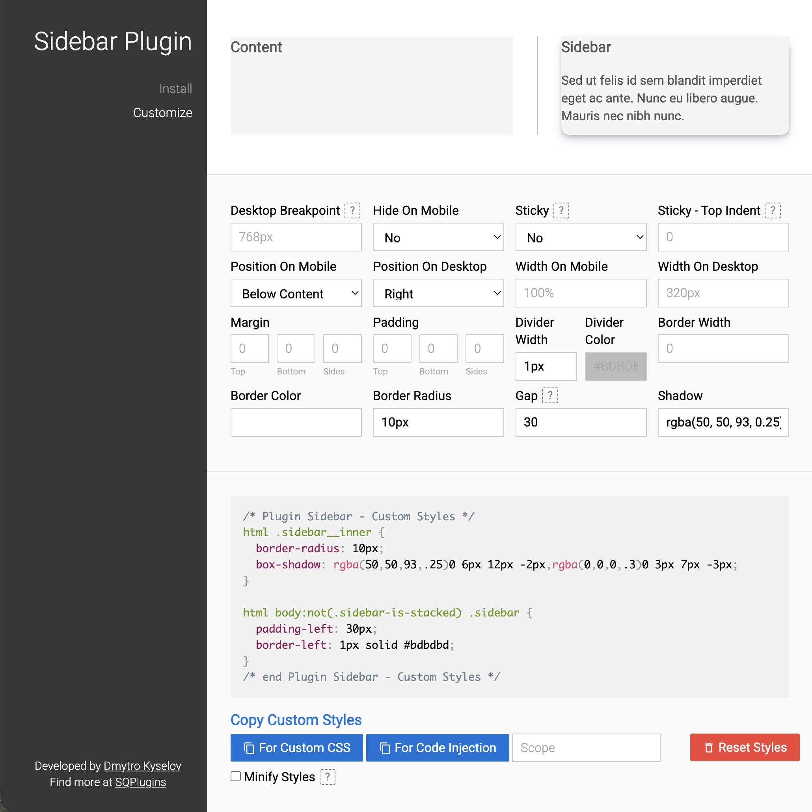The width and height of the screenshot is (812, 812).
Task: Open the Dmytro Kyselov link
Action: coord(142,766)
